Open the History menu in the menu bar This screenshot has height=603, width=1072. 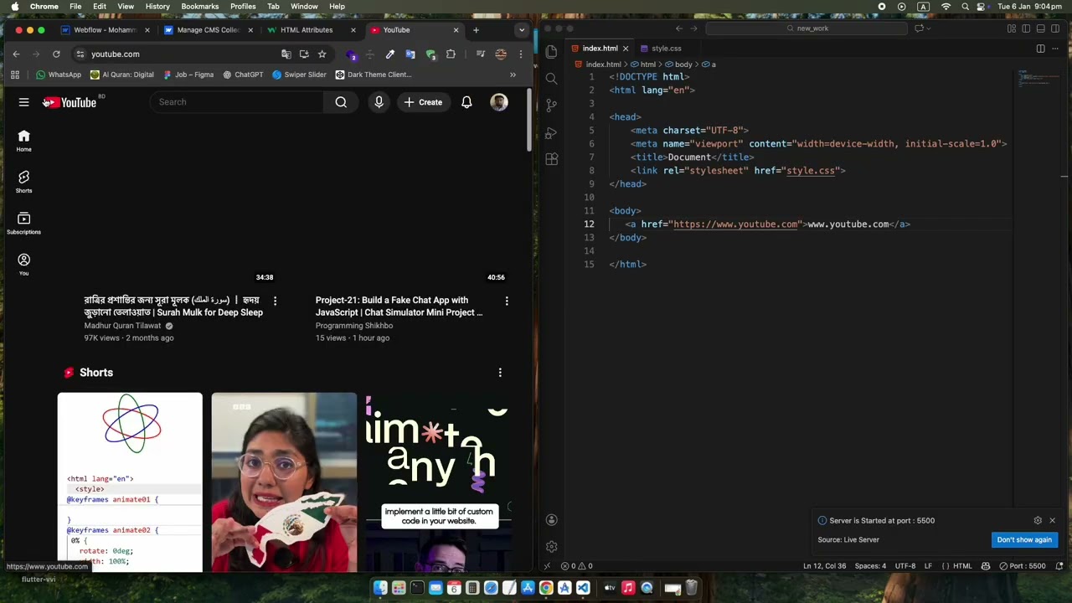pos(157,7)
